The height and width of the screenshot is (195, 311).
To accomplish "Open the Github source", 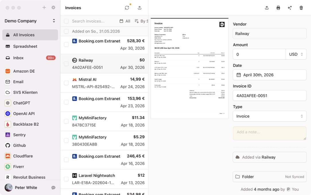I will (30, 145).
